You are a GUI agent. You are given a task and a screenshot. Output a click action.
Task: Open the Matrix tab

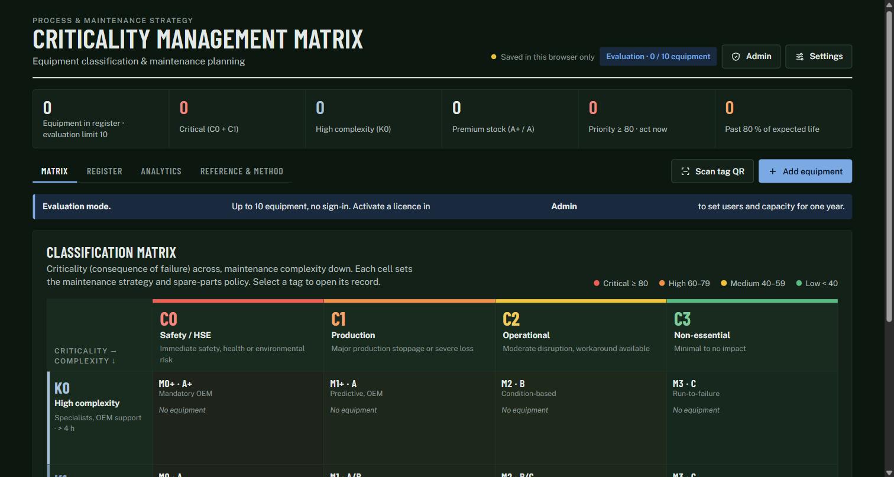pyautogui.click(x=54, y=171)
